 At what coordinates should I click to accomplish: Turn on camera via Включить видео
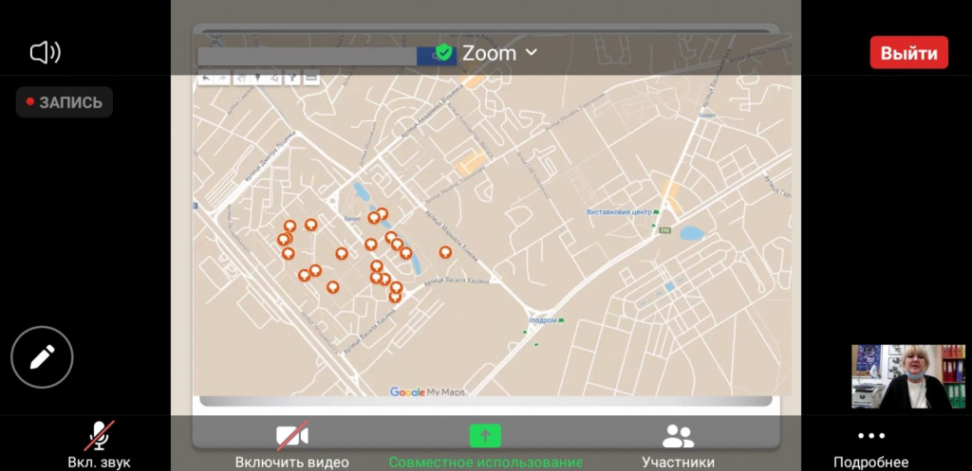[292, 444]
